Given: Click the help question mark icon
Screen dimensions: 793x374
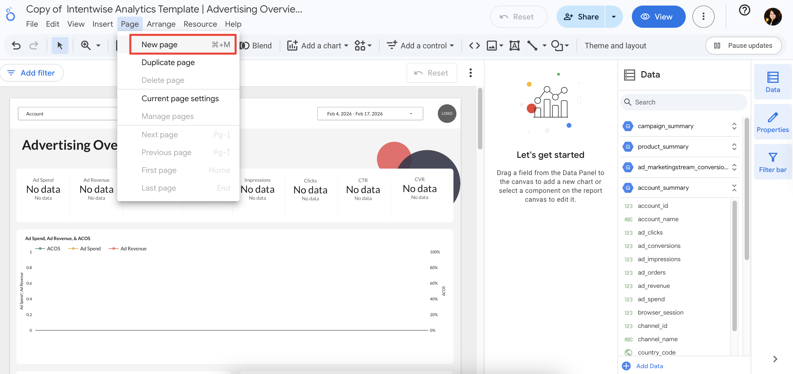Looking at the screenshot, I should pos(744,10).
